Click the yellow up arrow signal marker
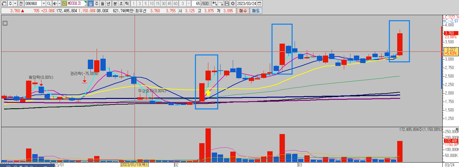The height and width of the screenshot is (167, 459). click(x=208, y=93)
